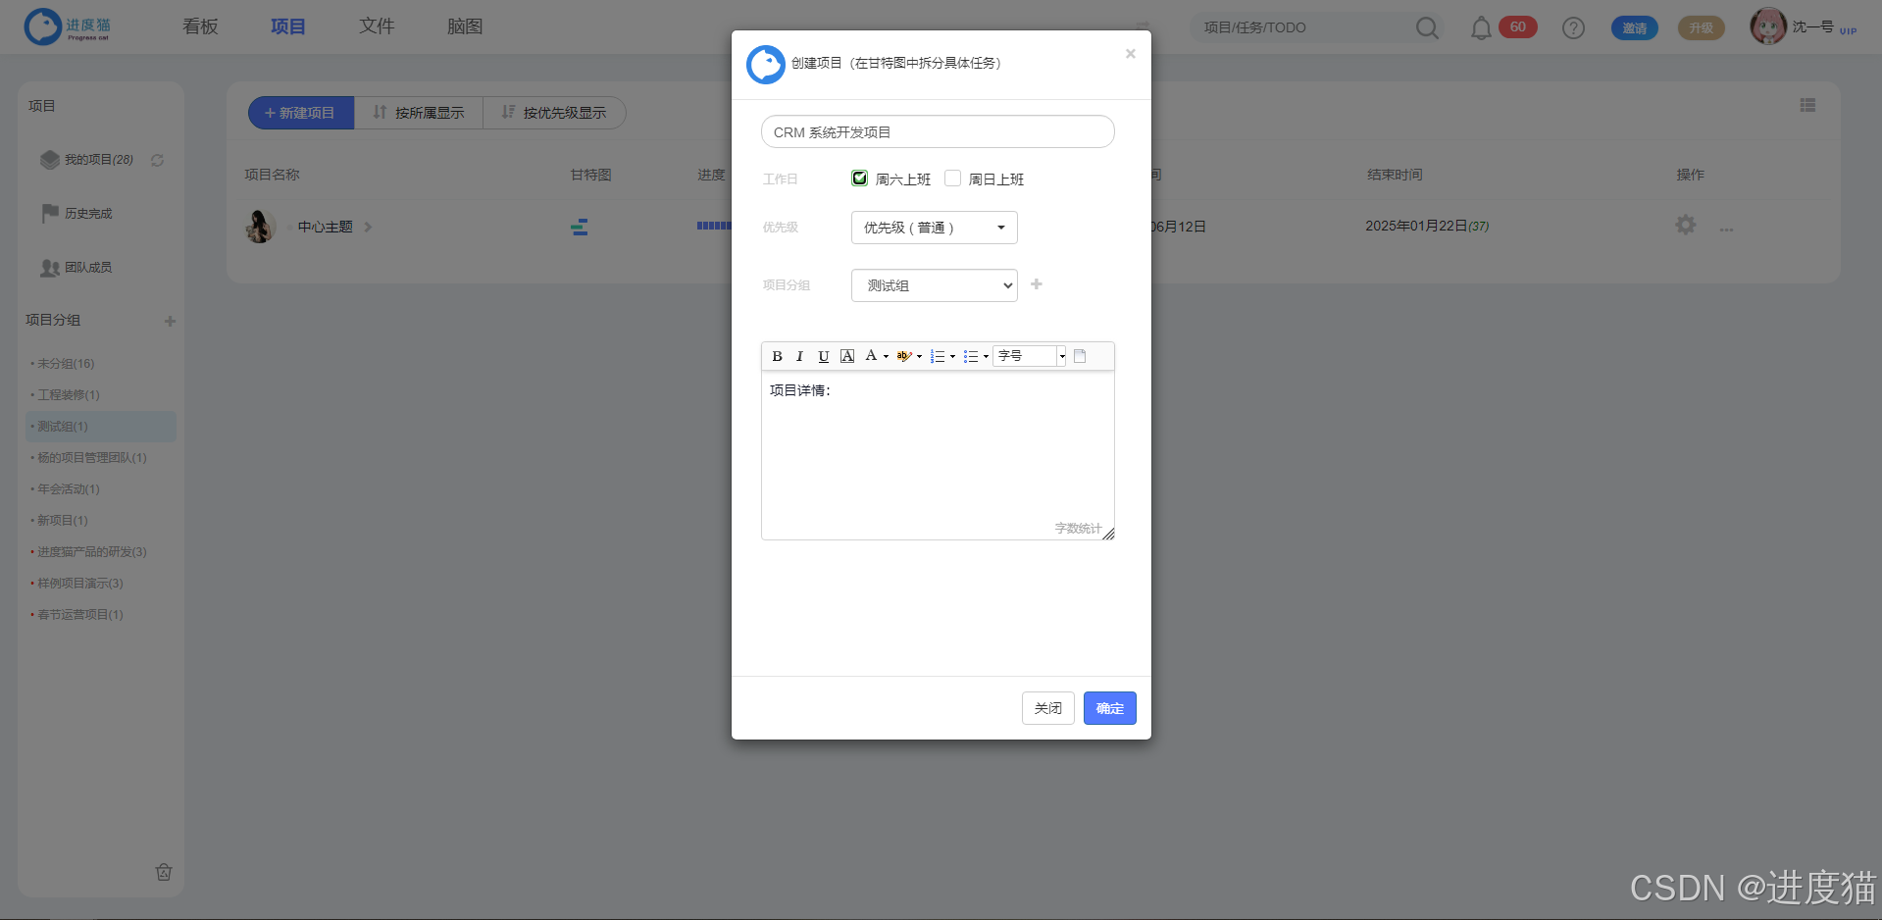Open Gantt chart icon for 中心主题

(580, 228)
